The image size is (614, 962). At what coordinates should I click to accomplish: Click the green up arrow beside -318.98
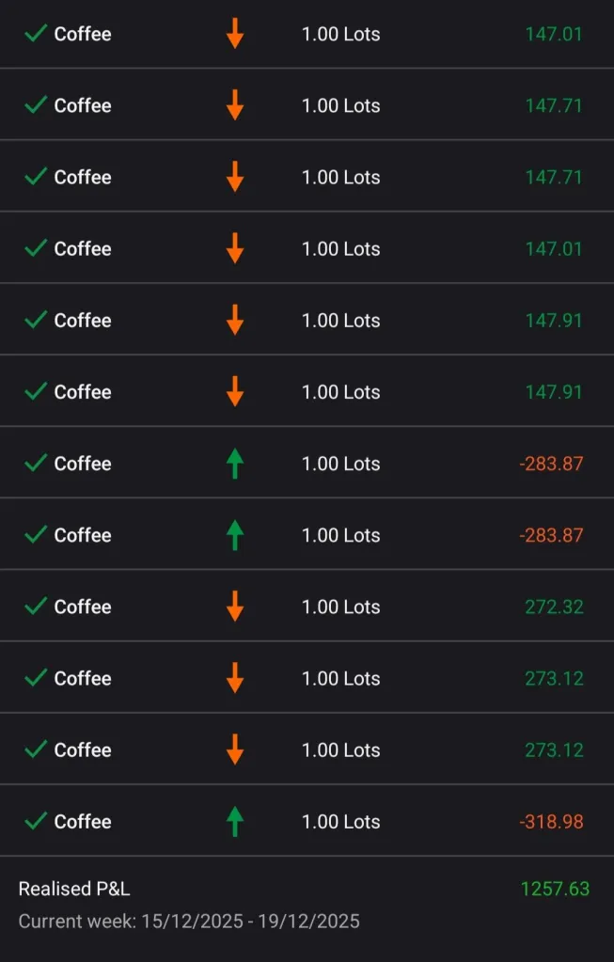pos(235,822)
